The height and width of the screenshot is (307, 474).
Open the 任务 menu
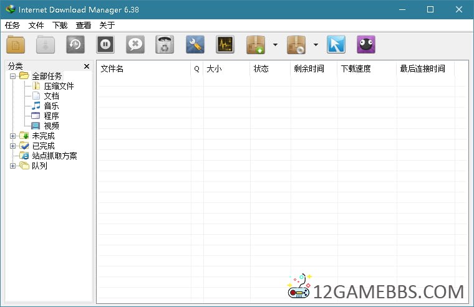pos(12,26)
